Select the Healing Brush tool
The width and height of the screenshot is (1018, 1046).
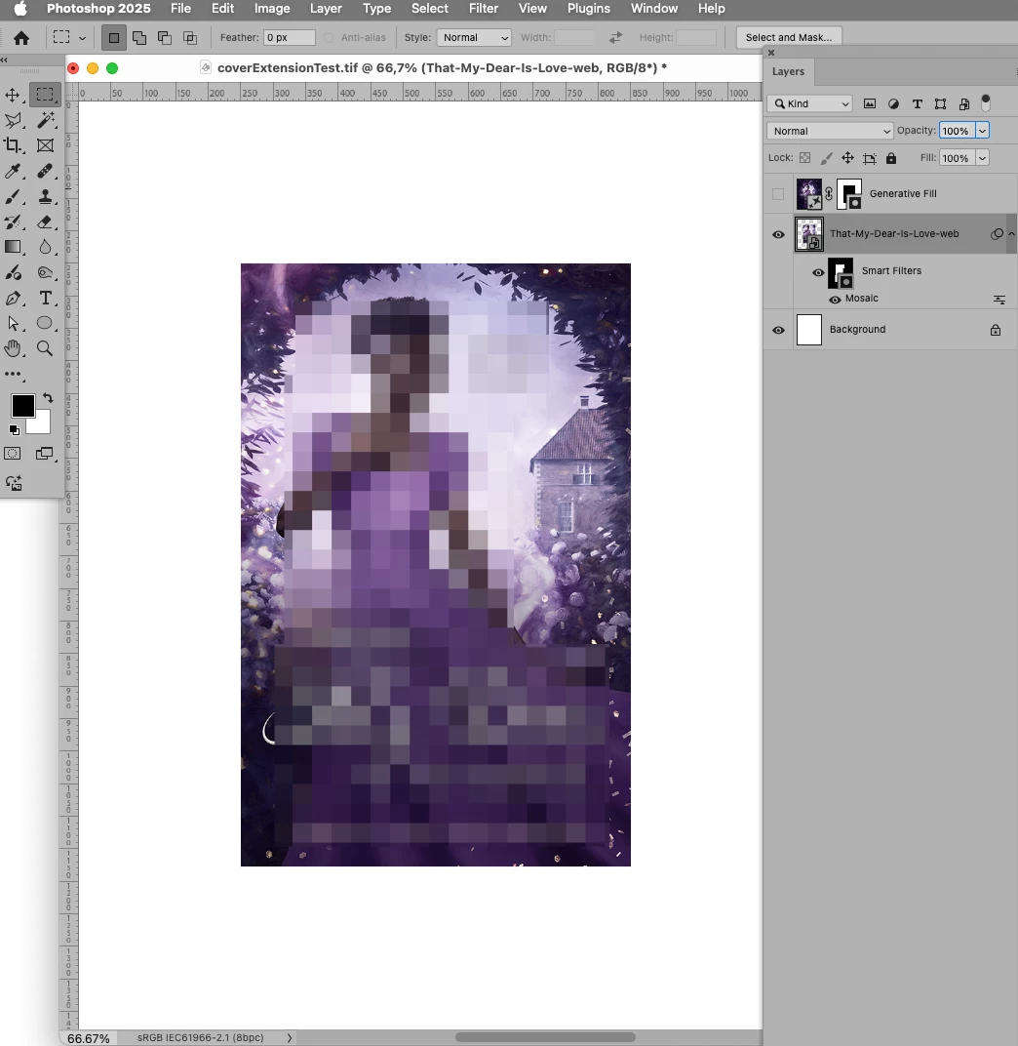point(45,171)
